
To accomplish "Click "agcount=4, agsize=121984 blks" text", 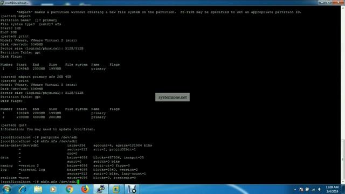I will 122,145.
